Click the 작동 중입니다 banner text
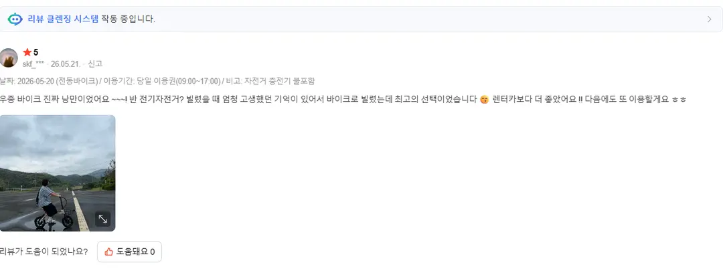 128,19
